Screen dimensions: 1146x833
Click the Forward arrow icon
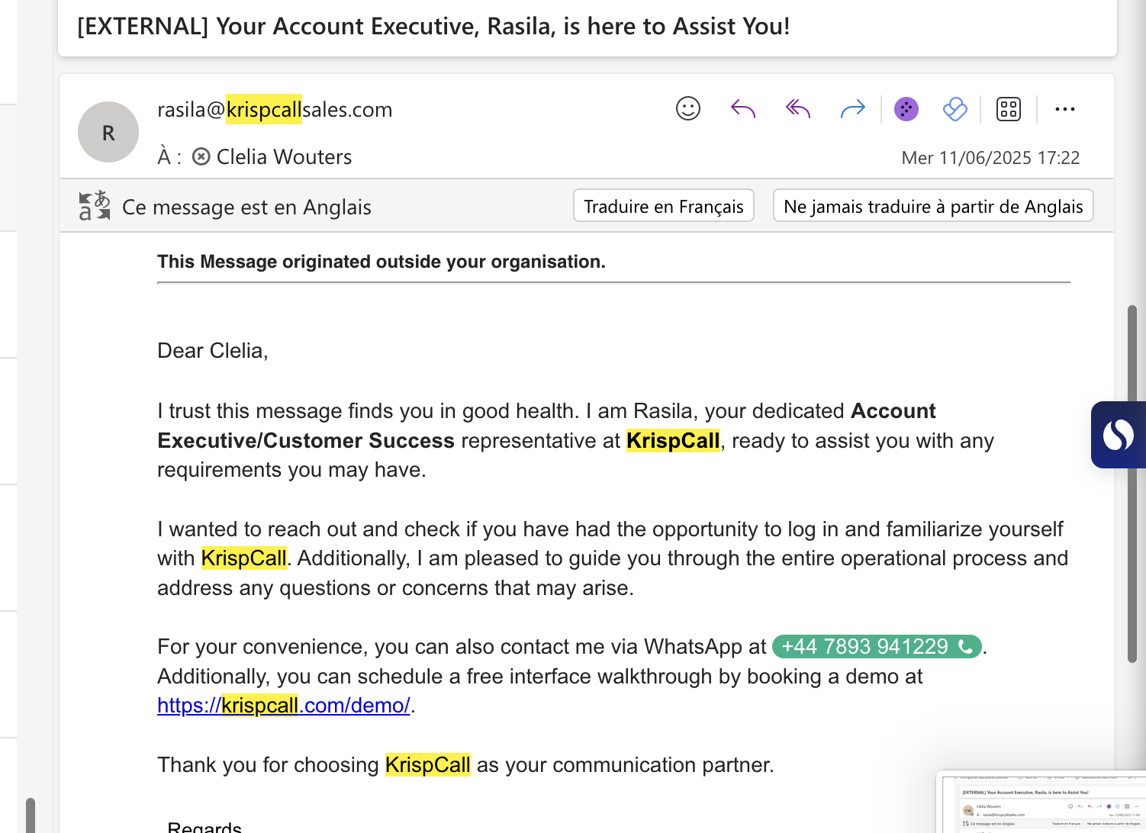tap(852, 109)
